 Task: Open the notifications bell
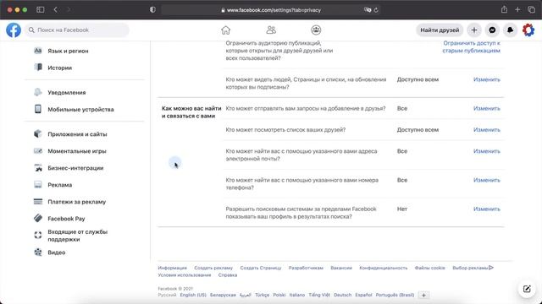[x=510, y=30]
